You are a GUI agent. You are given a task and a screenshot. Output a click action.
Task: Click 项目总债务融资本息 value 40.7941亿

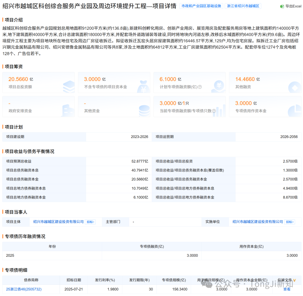(140, 170)
